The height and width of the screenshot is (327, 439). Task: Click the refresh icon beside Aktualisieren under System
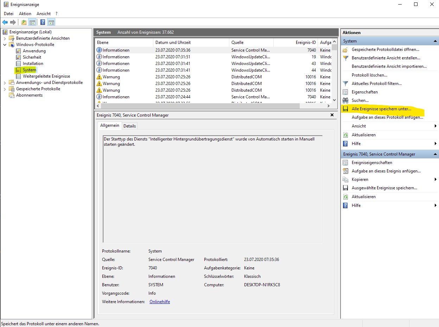[x=345, y=135]
